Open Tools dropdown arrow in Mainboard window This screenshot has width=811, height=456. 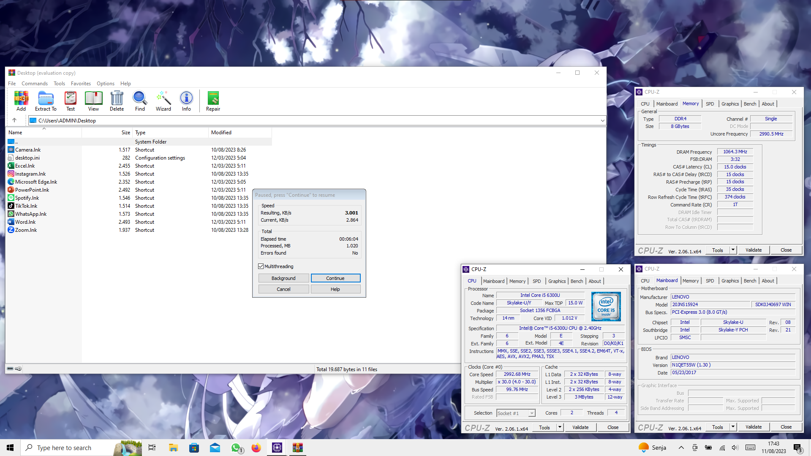coord(733,427)
